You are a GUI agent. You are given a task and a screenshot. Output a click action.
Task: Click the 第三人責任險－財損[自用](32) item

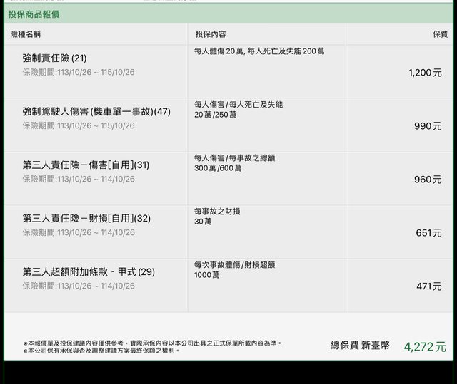pyautogui.click(x=86, y=219)
